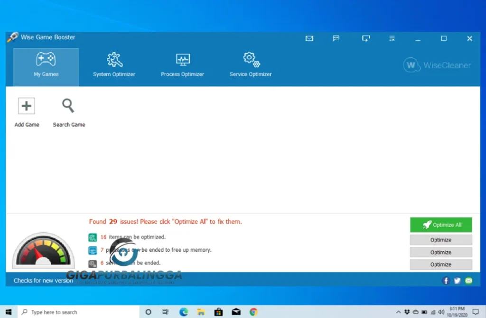Select the My Games tab
486x318 pixels.
46,65
